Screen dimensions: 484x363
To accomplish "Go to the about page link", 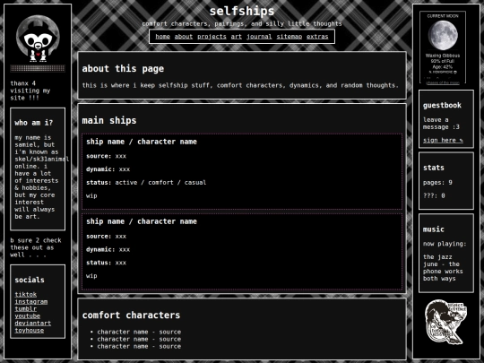I will pos(184,37).
